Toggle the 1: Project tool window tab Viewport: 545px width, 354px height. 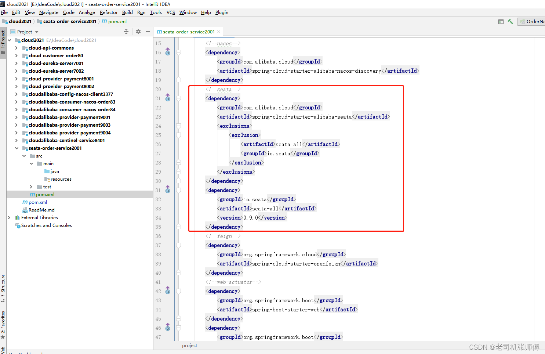click(3, 42)
